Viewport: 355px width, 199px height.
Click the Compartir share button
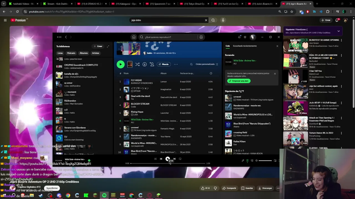tap(229, 188)
